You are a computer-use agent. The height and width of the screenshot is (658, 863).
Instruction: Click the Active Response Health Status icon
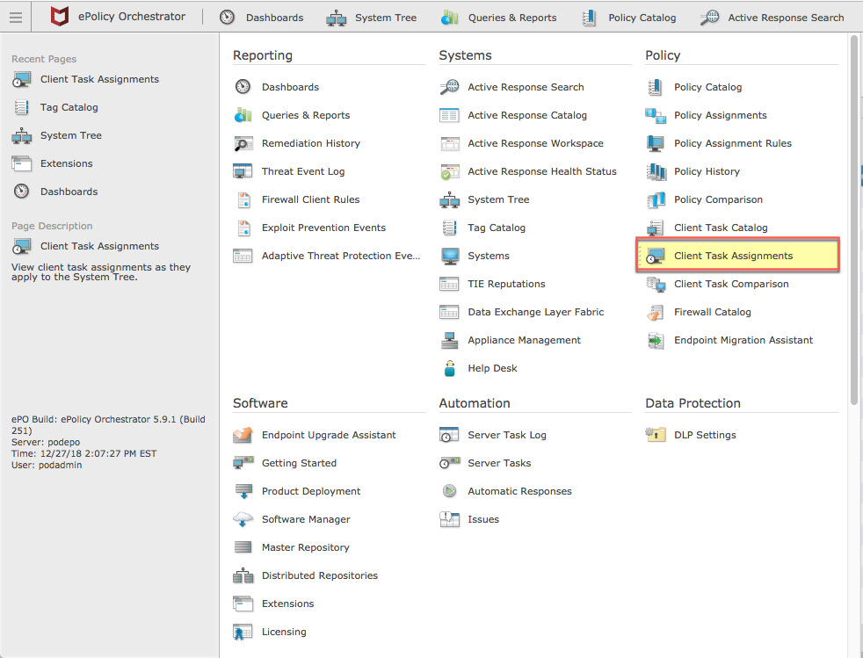449,171
